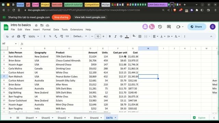Click the Share button
The image size is (219, 123).
197,27
